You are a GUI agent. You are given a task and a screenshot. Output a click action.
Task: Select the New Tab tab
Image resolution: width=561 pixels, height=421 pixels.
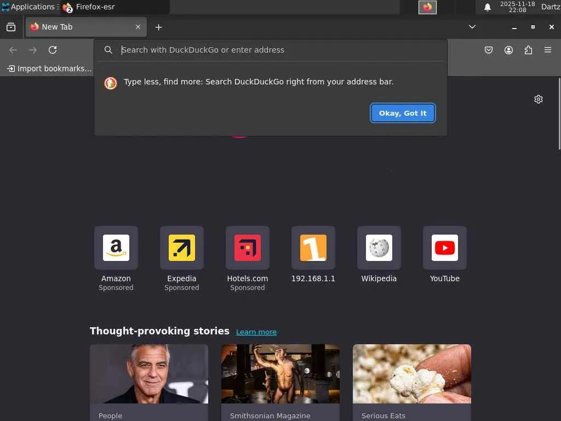(86, 27)
